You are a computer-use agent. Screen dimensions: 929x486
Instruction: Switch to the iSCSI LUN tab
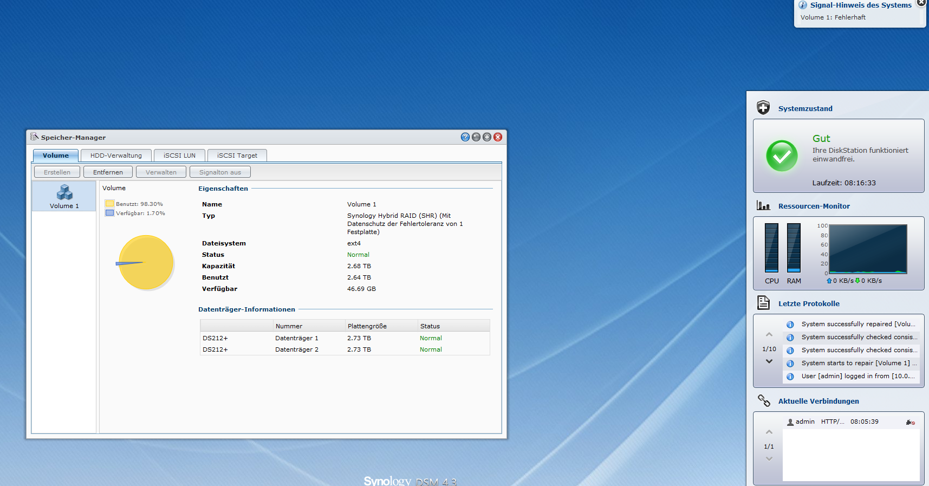pos(179,155)
